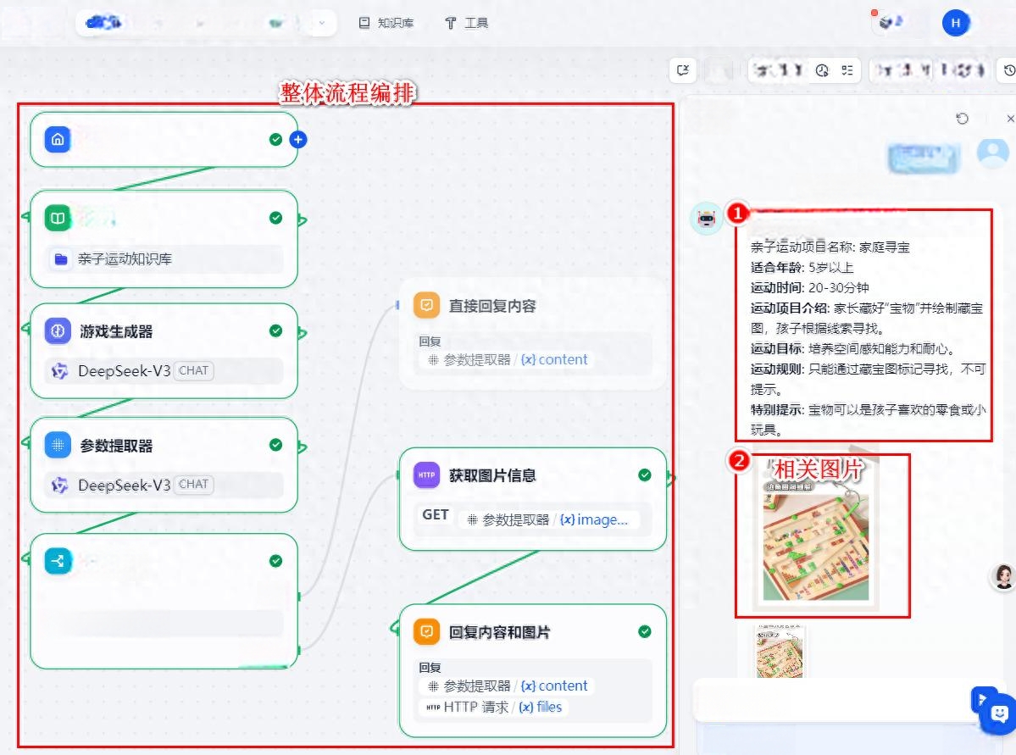Click the GET method label
The width and height of the screenshot is (1016, 755).
(x=436, y=514)
